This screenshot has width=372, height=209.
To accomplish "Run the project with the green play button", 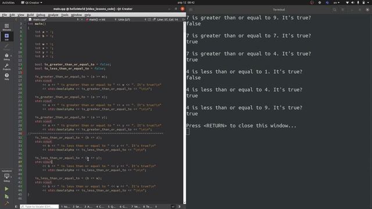I will [6, 189].
